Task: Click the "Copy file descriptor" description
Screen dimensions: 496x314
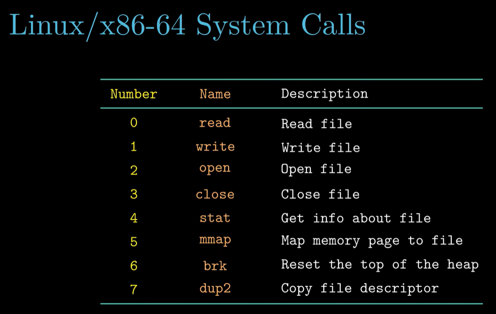Action: 360,289
